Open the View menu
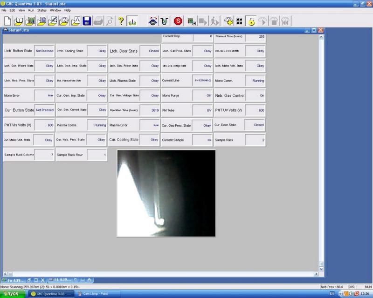 [21, 10]
